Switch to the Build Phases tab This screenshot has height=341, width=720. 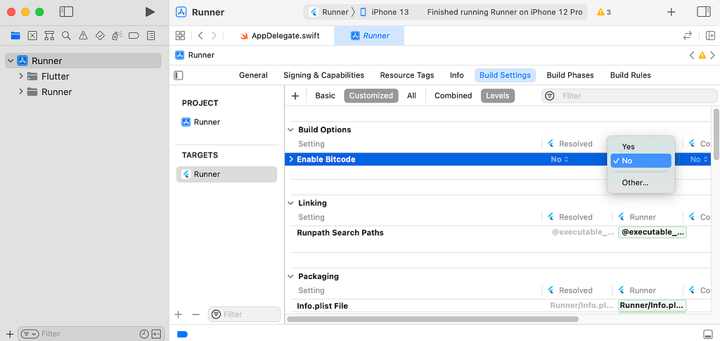(570, 75)
